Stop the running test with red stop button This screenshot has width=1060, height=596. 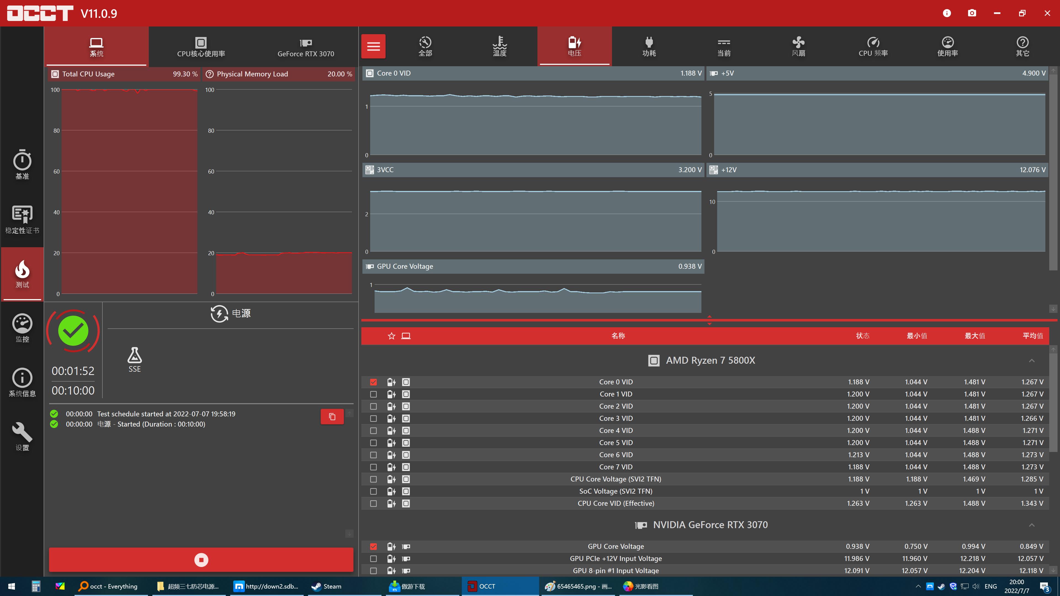click(x=201, y=560)
